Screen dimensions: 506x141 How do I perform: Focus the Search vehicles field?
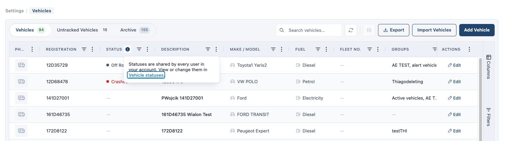[x=309, y=30]
